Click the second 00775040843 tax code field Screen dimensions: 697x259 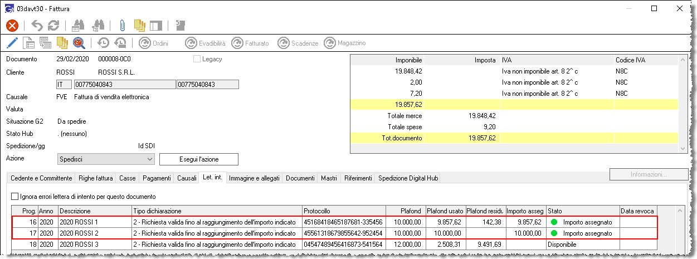(x=207, y=85)
